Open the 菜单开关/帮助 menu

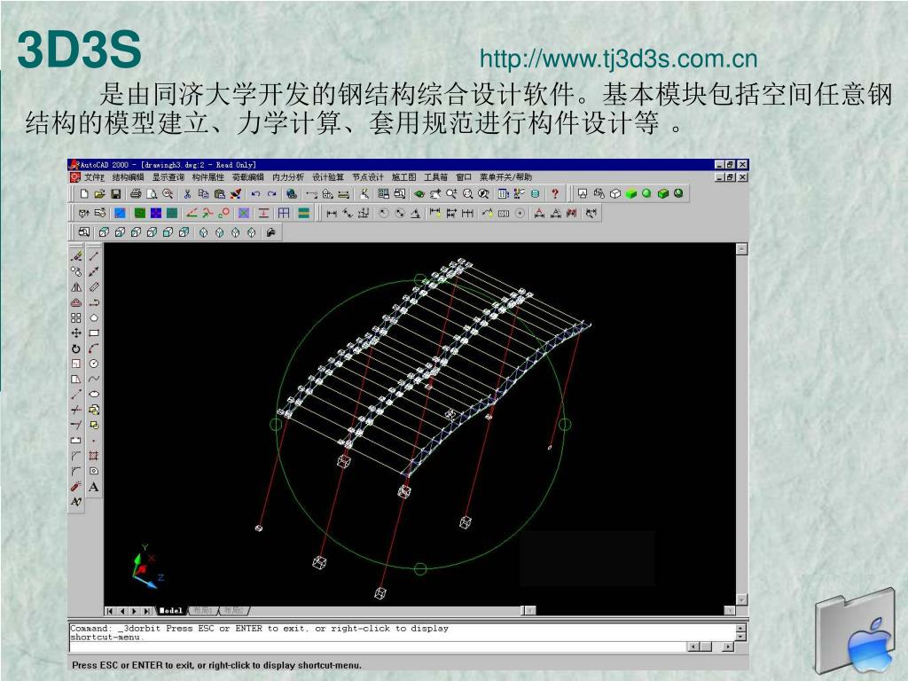pos(505,177)
